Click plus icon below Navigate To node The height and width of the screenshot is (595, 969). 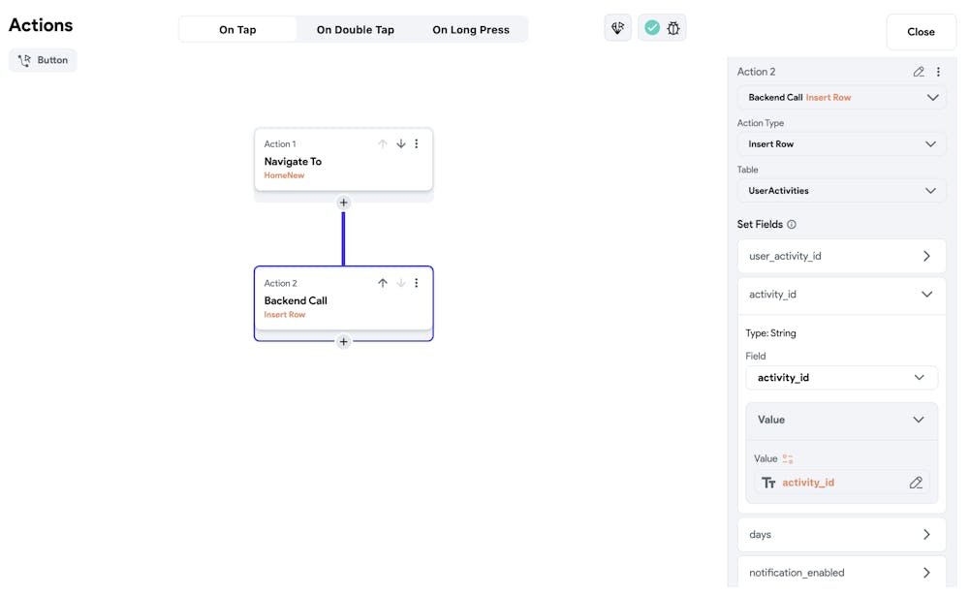pos(343,203)
